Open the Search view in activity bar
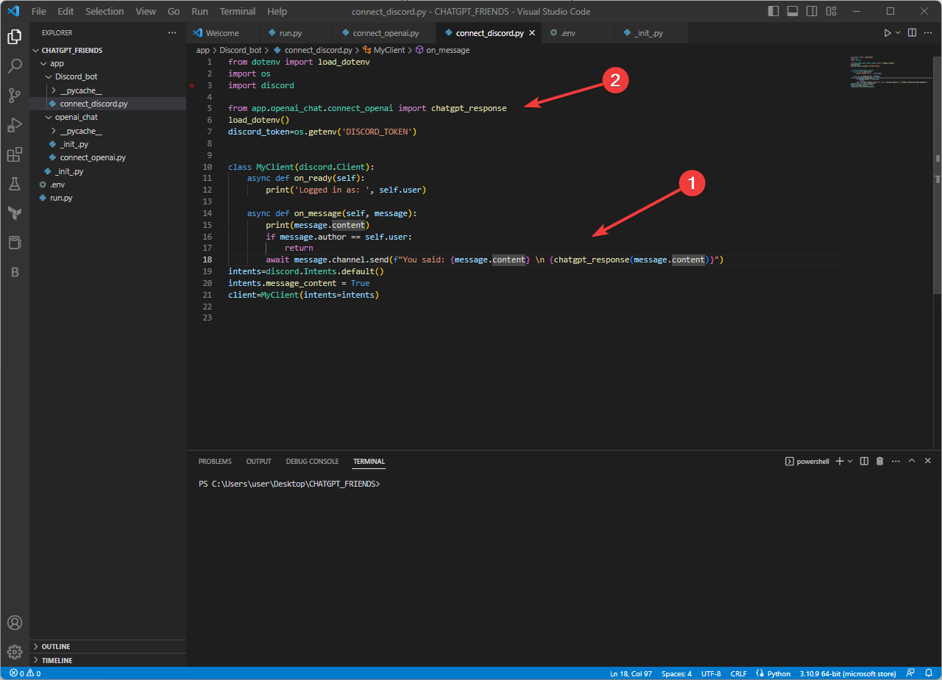Screen dimensions: 942x680 tap(15, 66)
